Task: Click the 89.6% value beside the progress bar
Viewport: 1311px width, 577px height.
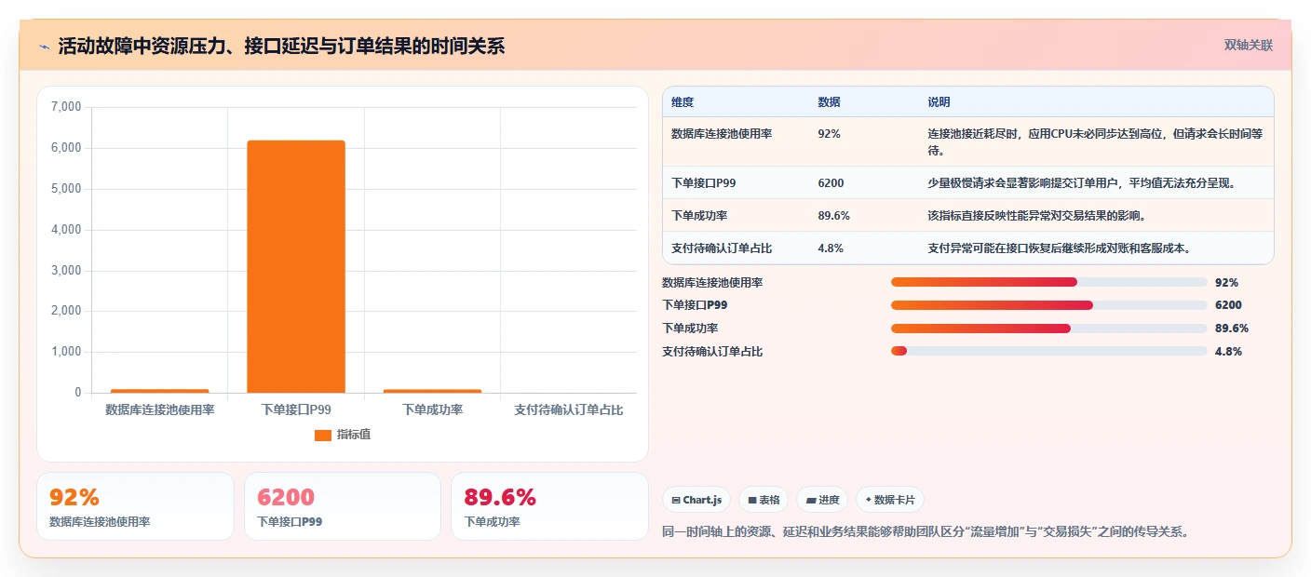Action: pos(1231,329)
